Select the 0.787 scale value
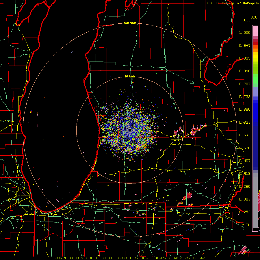This screenshot has width=260, height=260. (x=245, y=84)
